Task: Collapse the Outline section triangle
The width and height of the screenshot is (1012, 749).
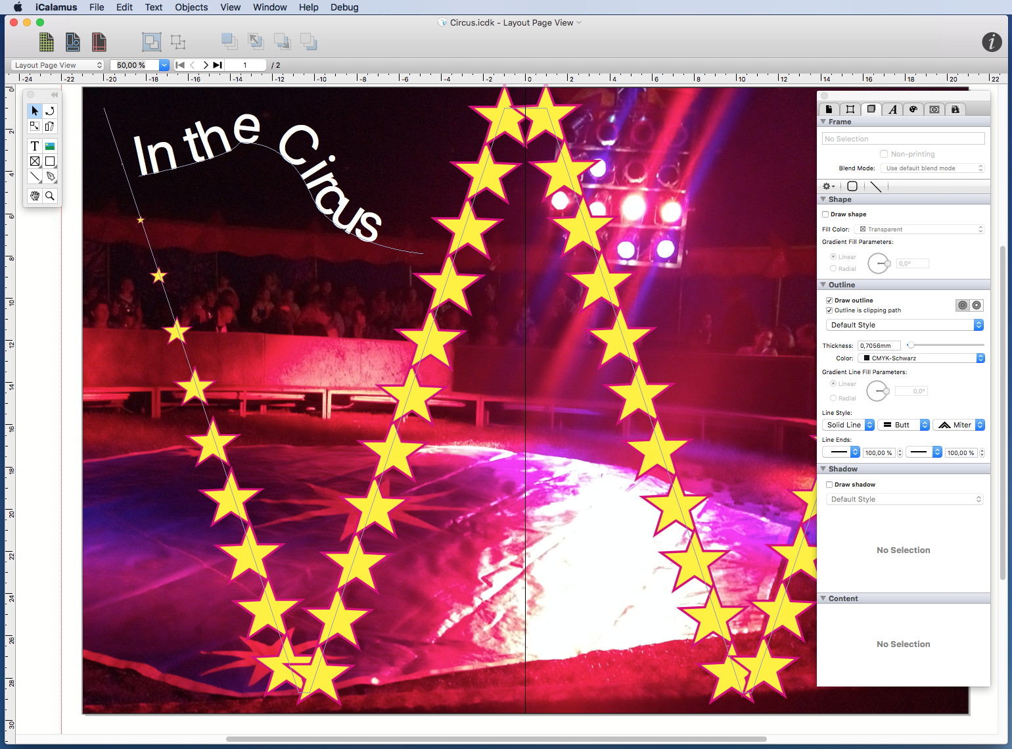Action: [x=823, y=285]
